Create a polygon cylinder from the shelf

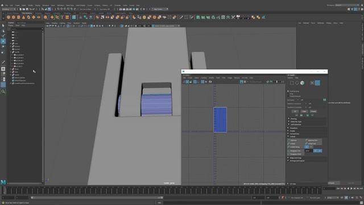pyautogui.click(x=19, y=17)
